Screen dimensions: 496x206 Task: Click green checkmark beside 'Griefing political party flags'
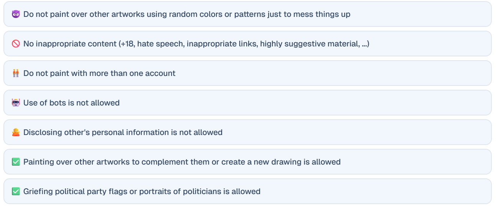tap(16, 191)
